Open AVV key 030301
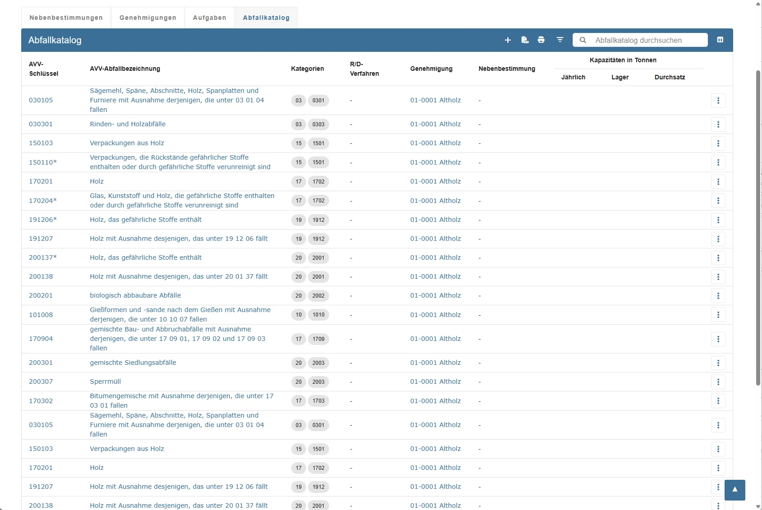The image size is (762, 510). [x=41, y=124]
